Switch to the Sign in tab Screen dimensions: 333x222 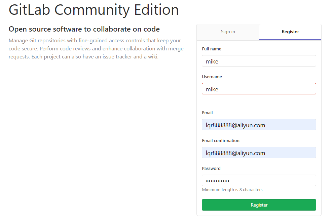pos(228,32)
